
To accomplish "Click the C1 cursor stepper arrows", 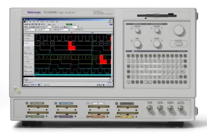I will tap(35, 30).
